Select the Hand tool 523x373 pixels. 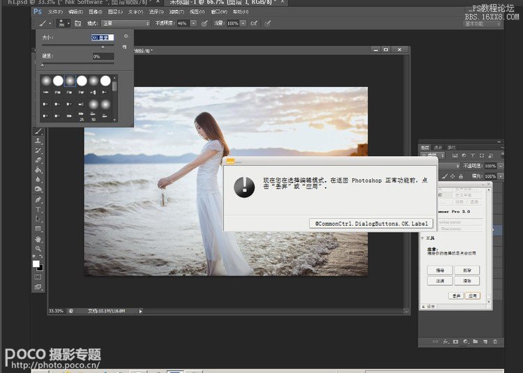click(x=38, y=239)
